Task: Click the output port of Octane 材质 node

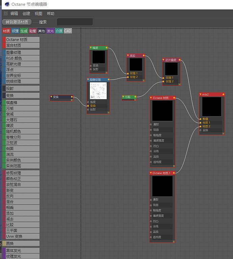Action: tap(174, 98)
